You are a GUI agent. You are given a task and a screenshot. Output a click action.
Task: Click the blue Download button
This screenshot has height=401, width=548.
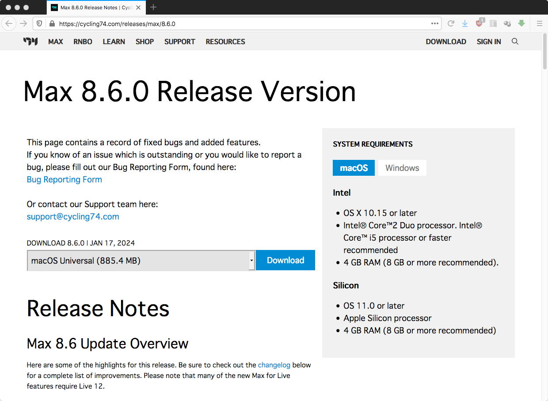point(285,260)
